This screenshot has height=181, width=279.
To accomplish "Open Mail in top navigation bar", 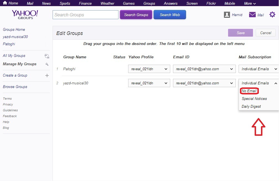I will [x=30, y=3].
